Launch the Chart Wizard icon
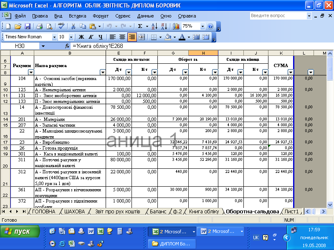This screenshot has height=250, width=334. coord(176,26)
